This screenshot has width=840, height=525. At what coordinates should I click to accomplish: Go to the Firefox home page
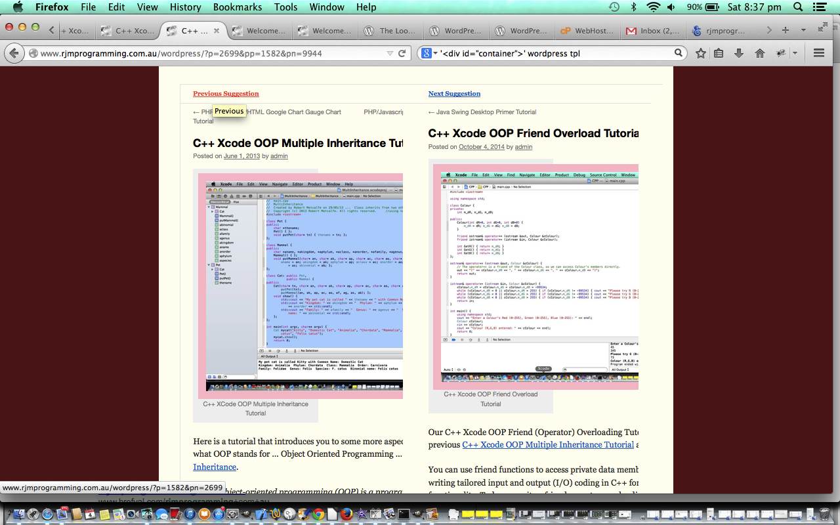click(x=760, y=53)
